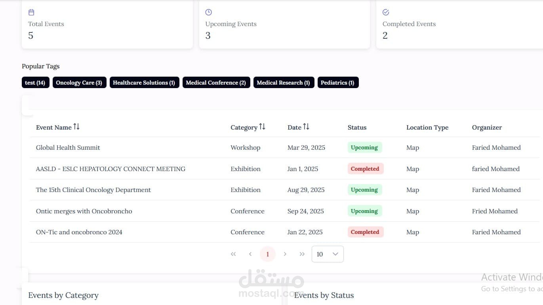Open Ontic merges with Oncobroncho event
Viewport: 543px width, 305px height.
pos(84,211)
